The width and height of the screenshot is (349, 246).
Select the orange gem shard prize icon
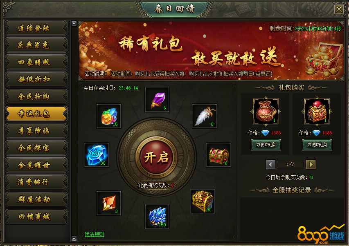click(x=109, y=203)
